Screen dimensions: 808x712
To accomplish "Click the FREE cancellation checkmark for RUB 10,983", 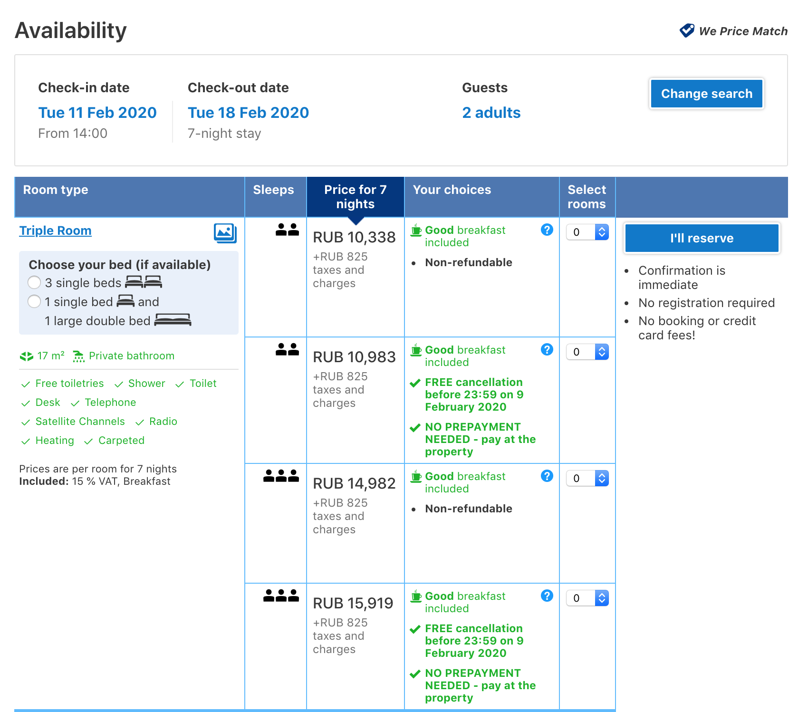I will (x=415, y=383).
